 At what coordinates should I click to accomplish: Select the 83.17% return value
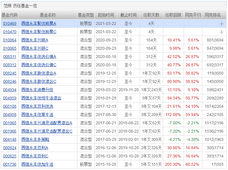[174, 73]
